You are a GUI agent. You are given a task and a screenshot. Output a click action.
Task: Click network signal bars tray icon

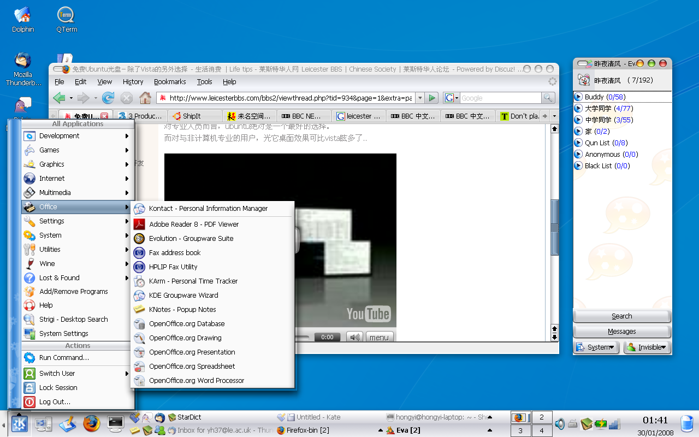pyautogui.click(x=614, y=423)
